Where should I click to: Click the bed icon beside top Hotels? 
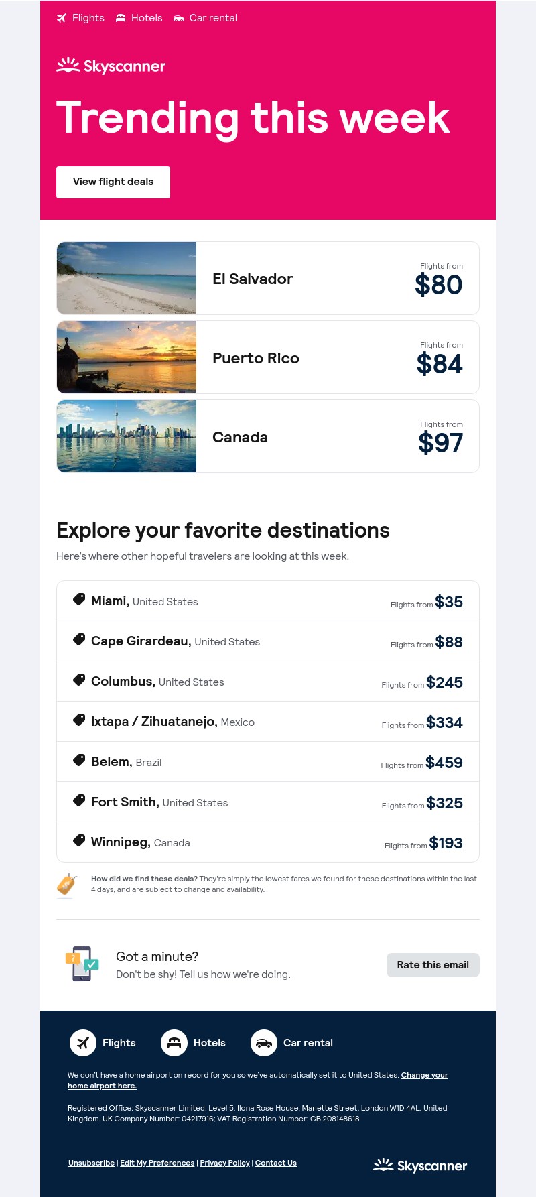click(x=121, y=18)
